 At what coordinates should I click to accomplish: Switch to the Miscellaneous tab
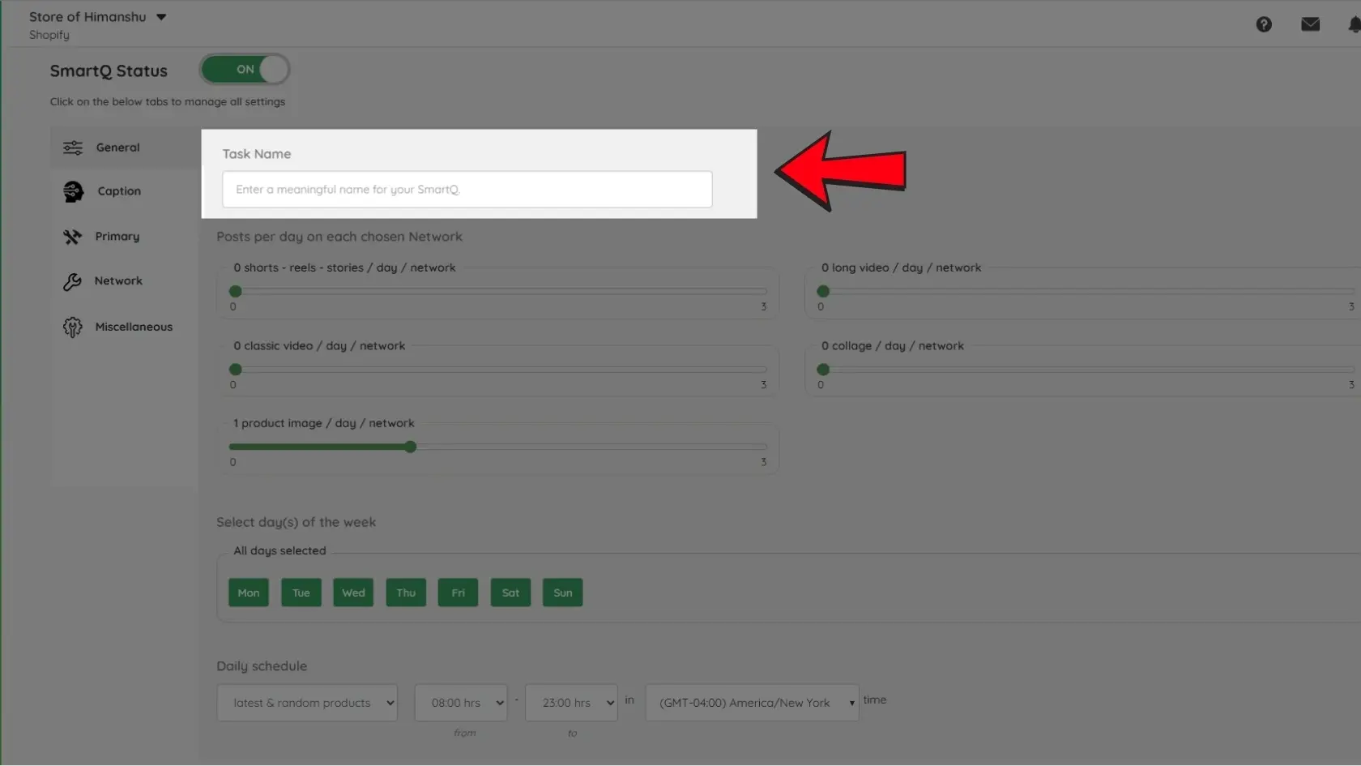pyautogui.click(x=124, y=327)
